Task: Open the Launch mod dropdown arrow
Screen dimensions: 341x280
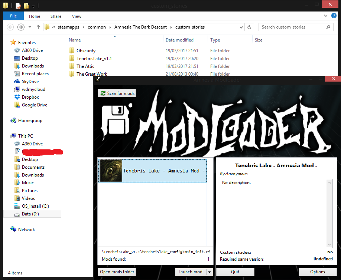Action: click(210, 272)
